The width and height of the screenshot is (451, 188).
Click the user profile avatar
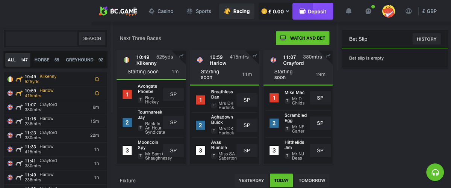click(x=389, y=11)
